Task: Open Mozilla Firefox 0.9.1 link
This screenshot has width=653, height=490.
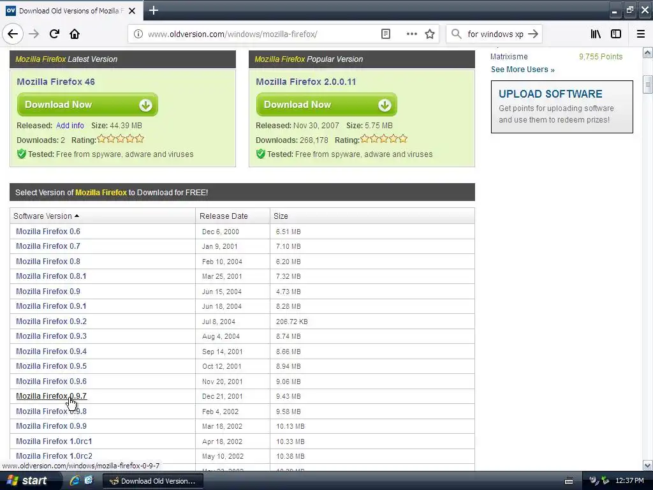Action: 51,306
